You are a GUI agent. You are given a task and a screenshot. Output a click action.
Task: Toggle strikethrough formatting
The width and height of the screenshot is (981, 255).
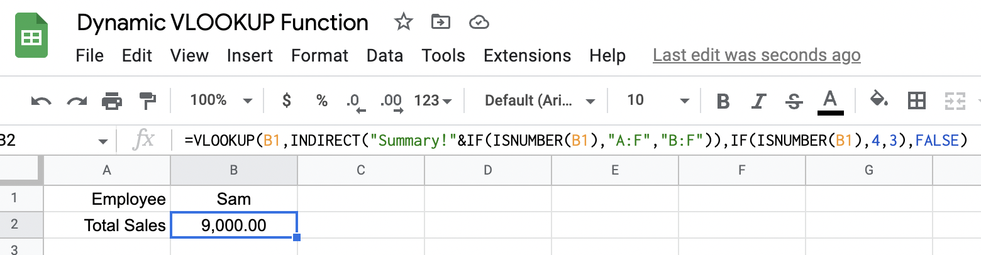(x=794, y=100)
